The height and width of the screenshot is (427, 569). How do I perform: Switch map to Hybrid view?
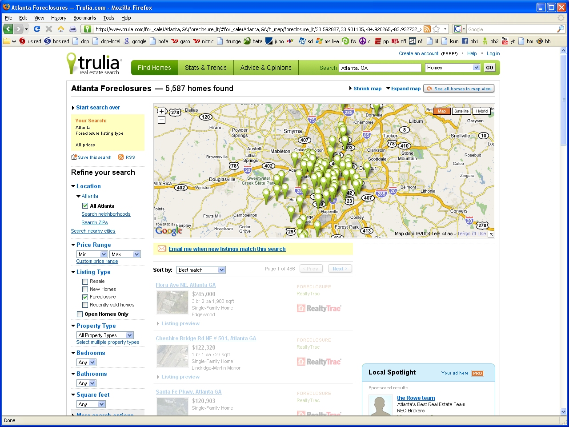(482, 111)
